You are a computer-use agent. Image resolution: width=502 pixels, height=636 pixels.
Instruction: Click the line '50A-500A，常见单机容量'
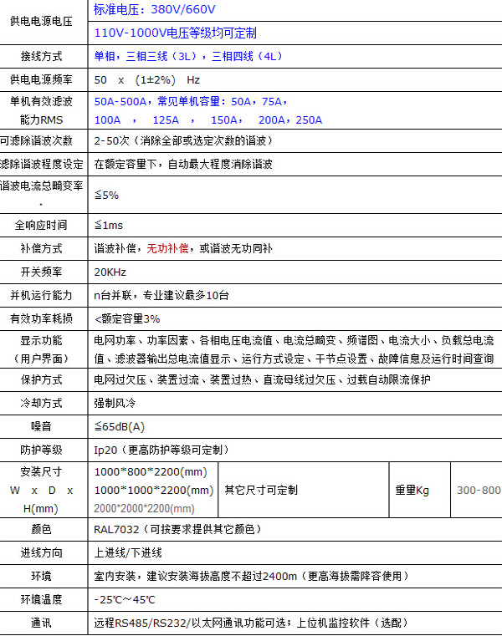191,101
